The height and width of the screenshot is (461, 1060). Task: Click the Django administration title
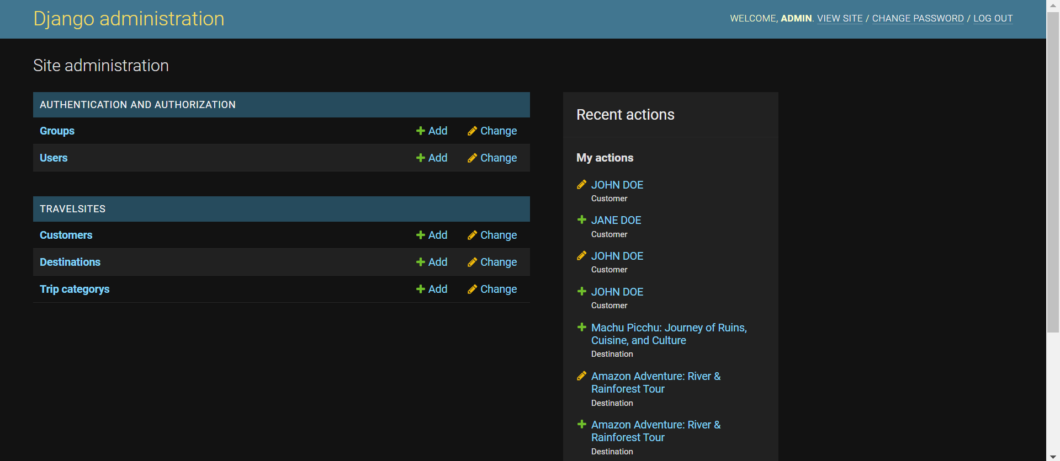click(129, 19)
